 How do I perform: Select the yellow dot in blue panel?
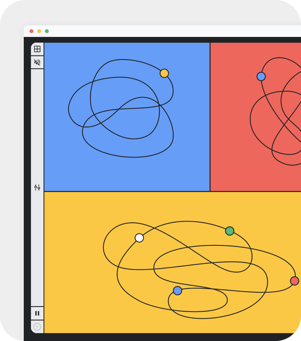coord(164,73)
